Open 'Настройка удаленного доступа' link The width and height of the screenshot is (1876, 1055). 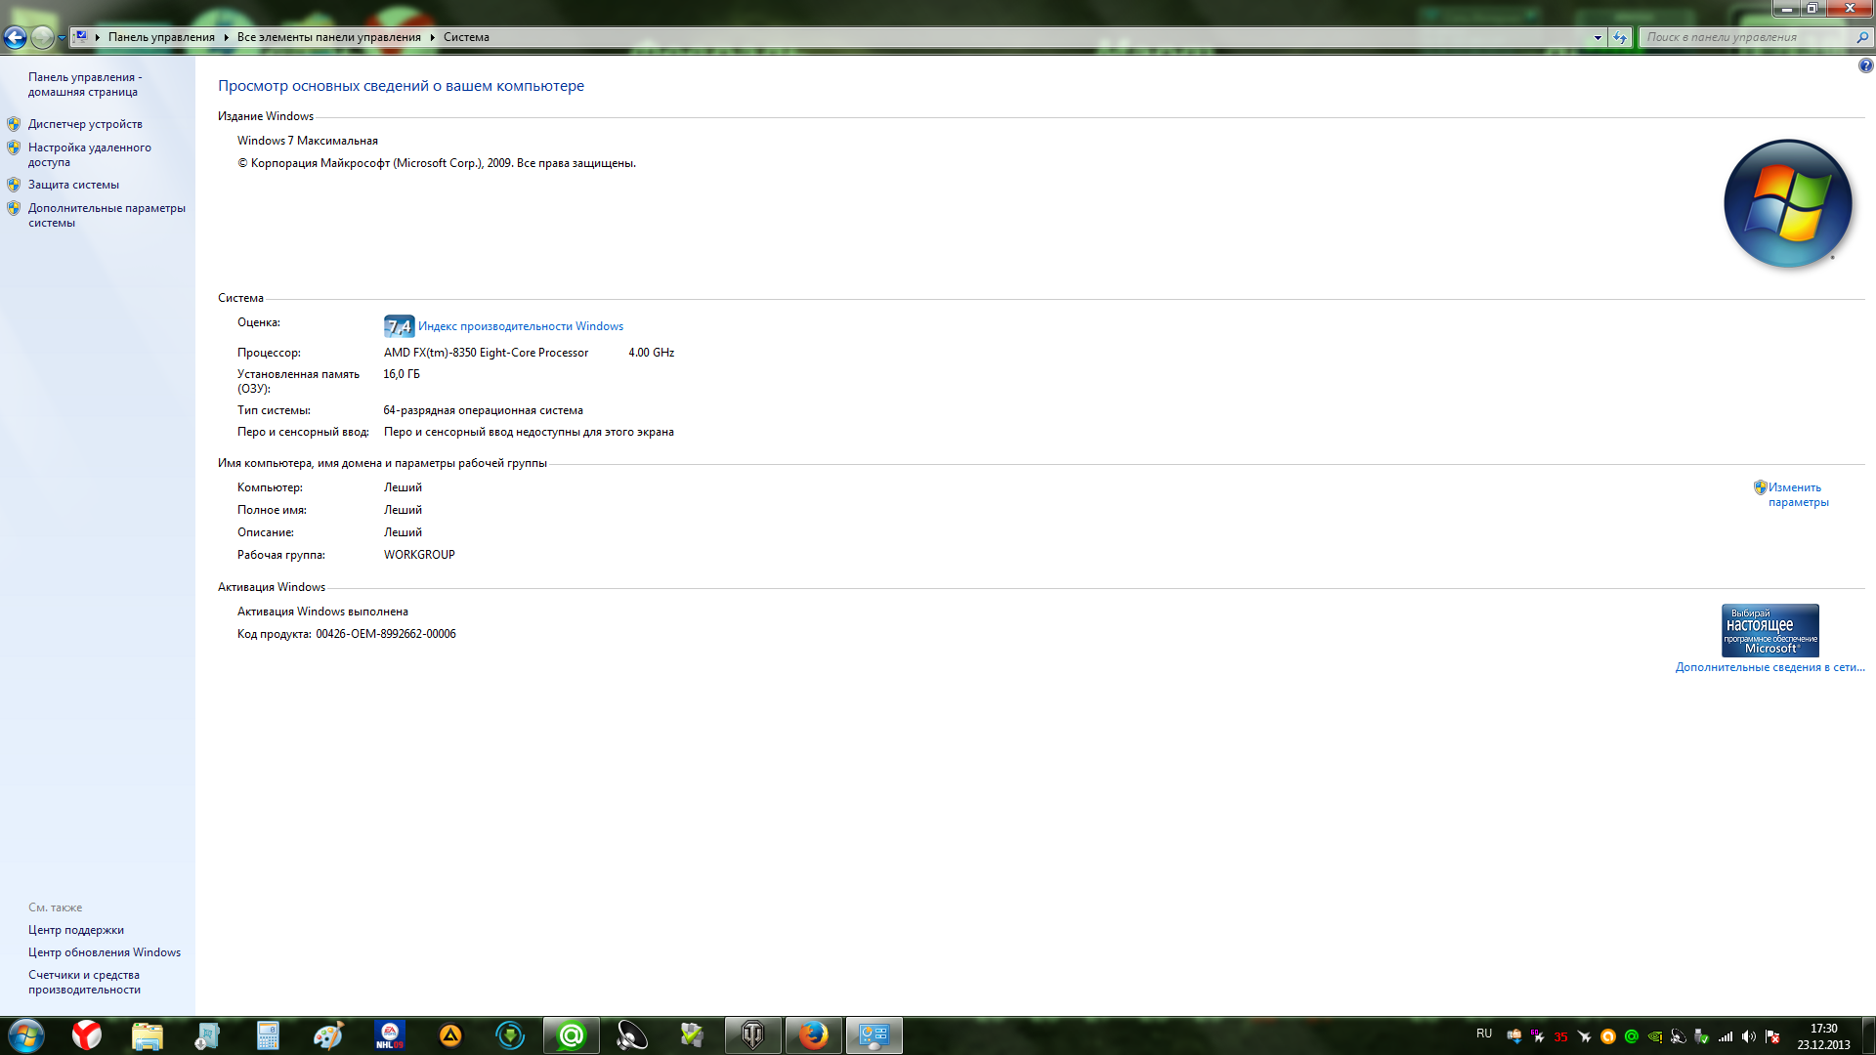89,154
